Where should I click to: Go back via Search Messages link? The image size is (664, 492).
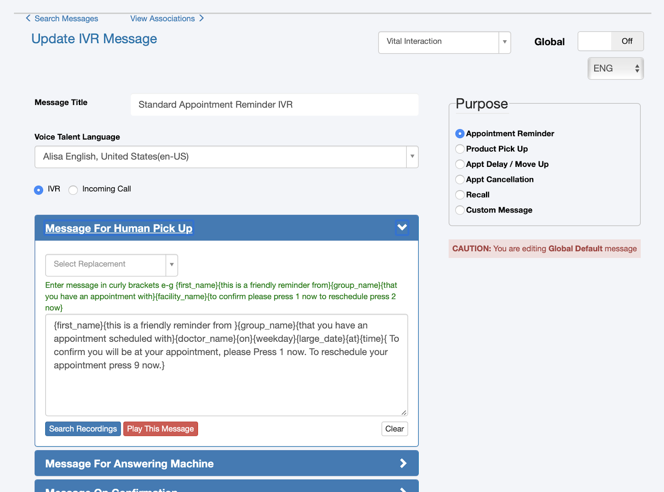66,19
